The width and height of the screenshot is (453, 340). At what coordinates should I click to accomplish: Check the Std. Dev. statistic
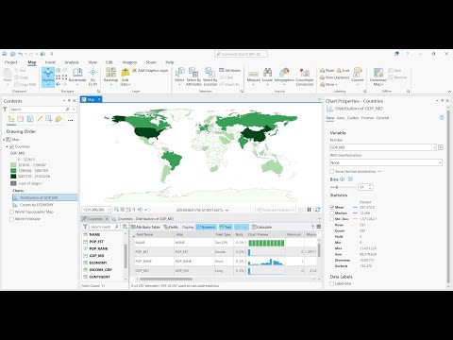tap(331, 219)
